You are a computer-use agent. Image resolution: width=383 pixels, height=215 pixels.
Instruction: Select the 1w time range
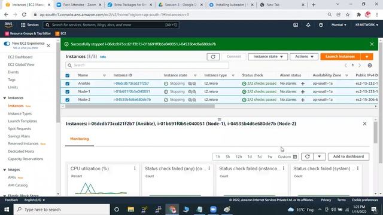pyautogui.click(x=270, y=156)
